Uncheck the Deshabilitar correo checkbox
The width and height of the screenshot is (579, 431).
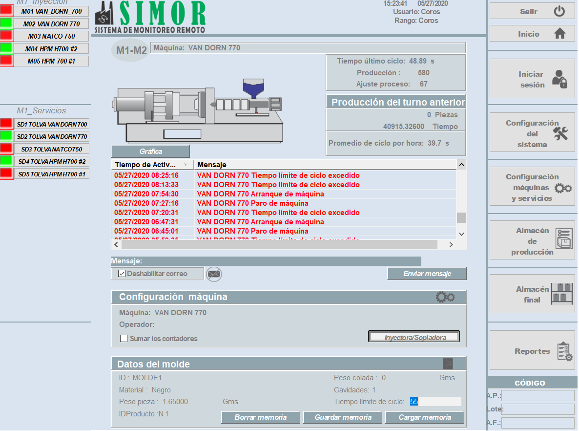coord(122,274)
